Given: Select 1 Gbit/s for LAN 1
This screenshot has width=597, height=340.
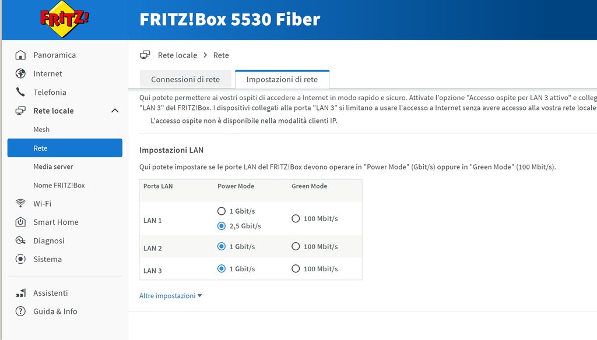Looking at the screenshot, I should (x=221, y=211).
